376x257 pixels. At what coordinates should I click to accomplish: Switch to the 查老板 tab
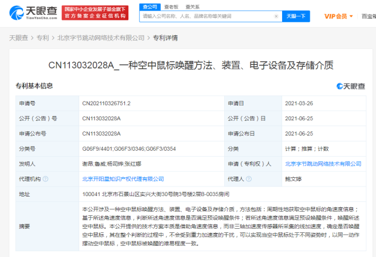coord(171,7)
